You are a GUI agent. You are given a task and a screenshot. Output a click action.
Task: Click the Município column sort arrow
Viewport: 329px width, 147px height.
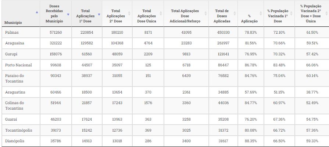[x=36, y=12]
